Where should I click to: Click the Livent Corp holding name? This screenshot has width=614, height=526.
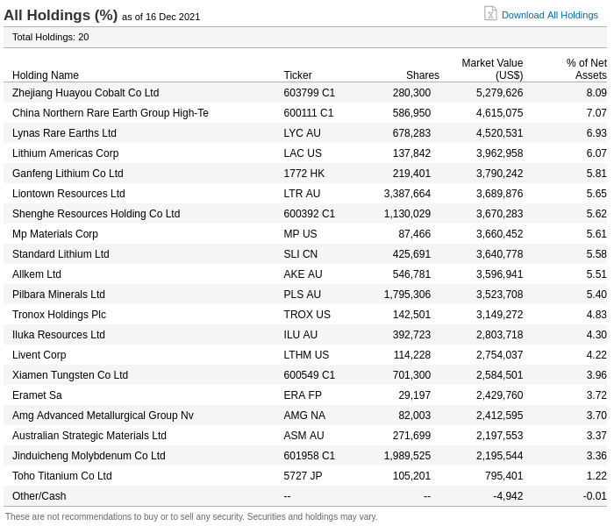point(39,355)
